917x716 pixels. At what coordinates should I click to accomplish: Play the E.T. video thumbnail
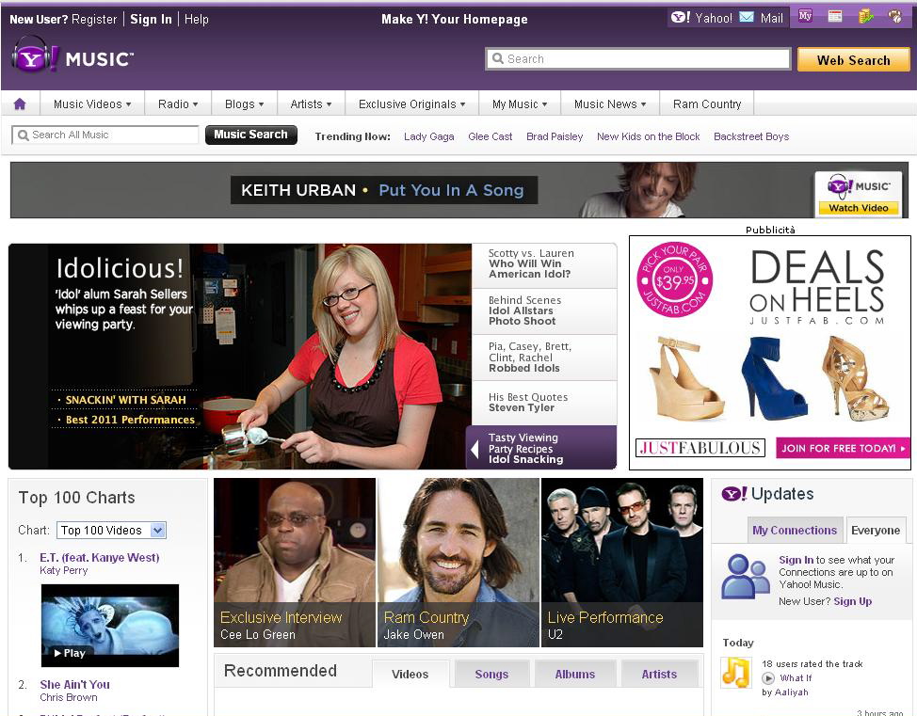click(109, 626)
